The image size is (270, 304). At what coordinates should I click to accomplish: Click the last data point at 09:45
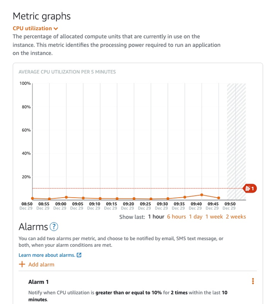tap(219, 198)
